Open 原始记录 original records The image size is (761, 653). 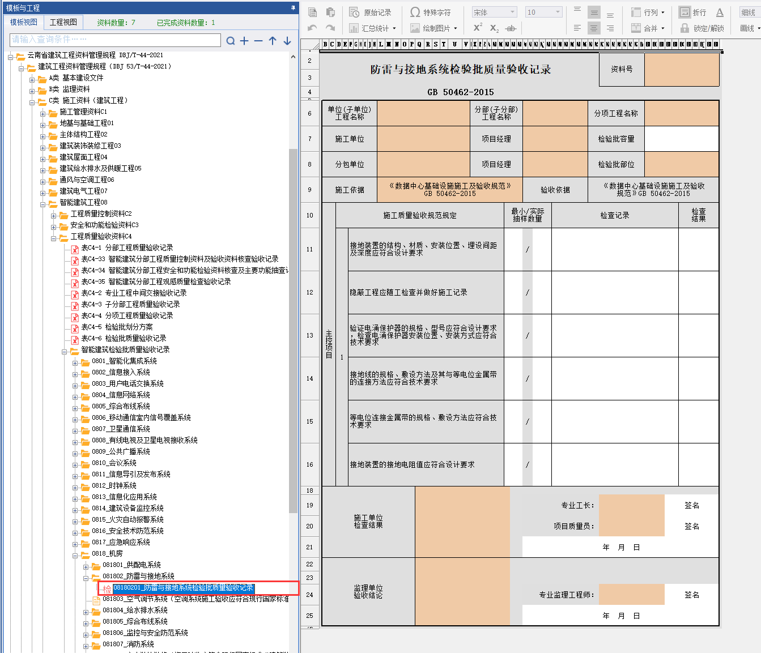[x=371, y=12]
